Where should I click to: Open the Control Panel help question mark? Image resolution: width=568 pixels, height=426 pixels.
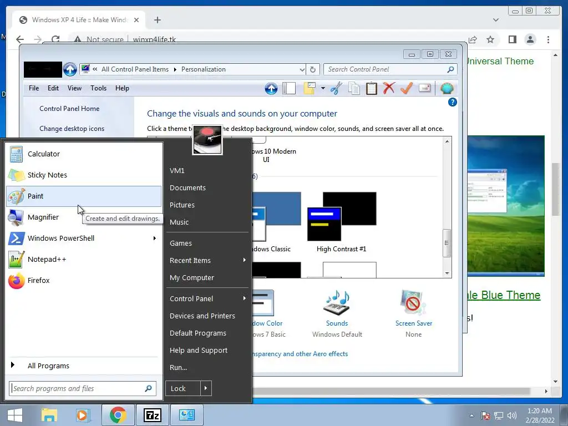(x=453, y=102)
